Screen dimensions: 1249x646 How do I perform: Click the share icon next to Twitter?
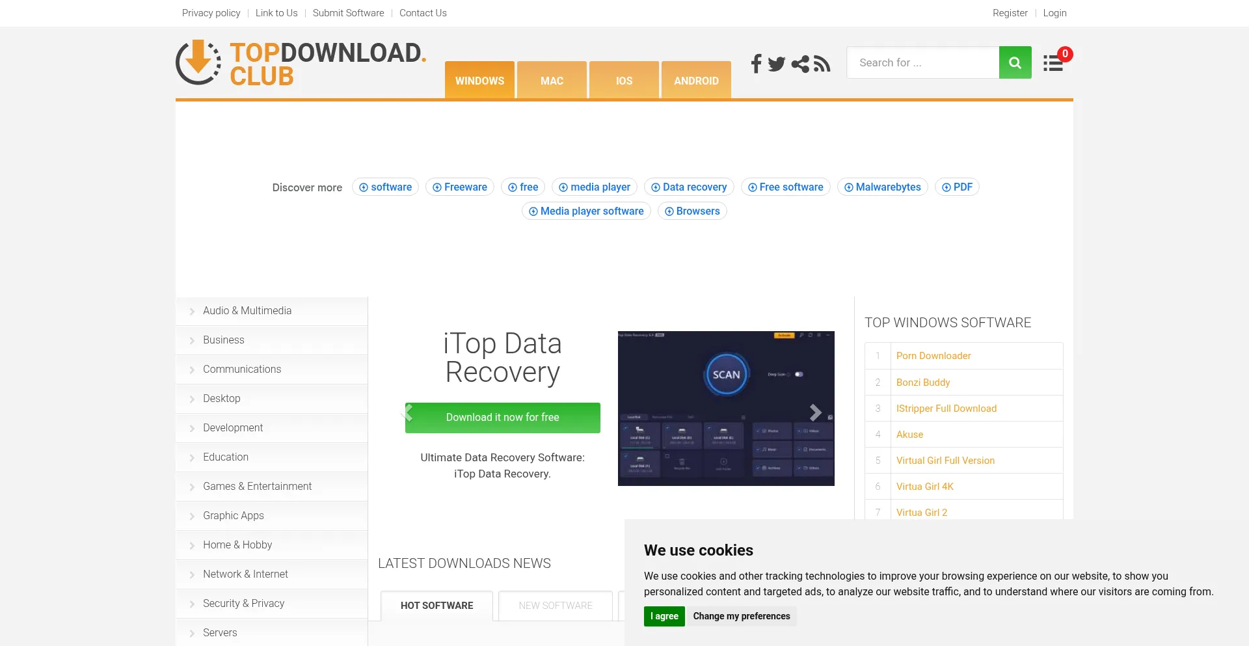pyautogui.click(x=799, y=64)
